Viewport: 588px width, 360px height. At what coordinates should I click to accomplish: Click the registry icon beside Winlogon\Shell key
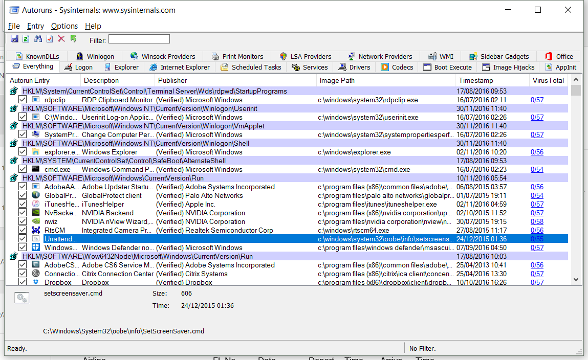[13, 143]
